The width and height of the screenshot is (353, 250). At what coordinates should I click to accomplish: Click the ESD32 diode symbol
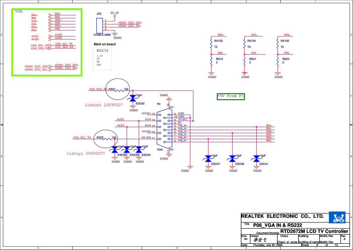click(x=133, y=98)
